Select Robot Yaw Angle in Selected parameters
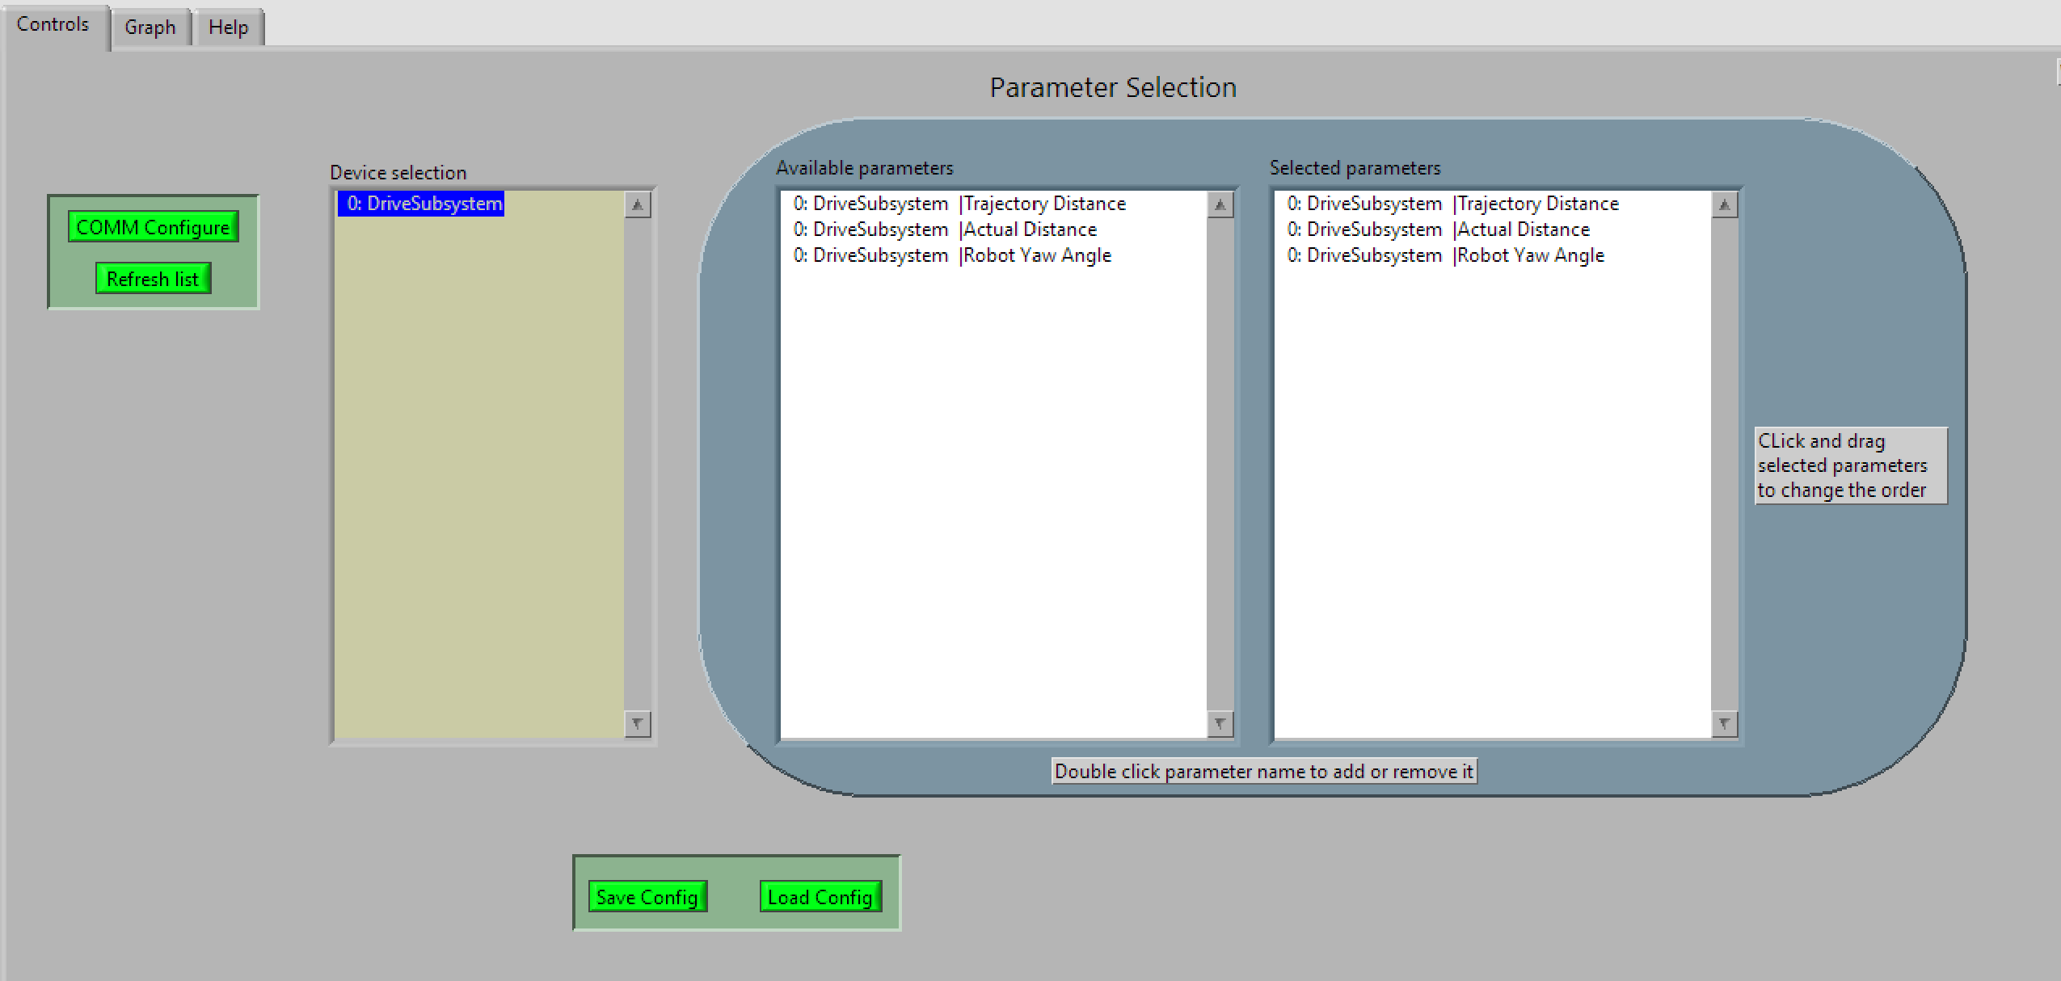 pyautogui.click(x=1445, y=255)
